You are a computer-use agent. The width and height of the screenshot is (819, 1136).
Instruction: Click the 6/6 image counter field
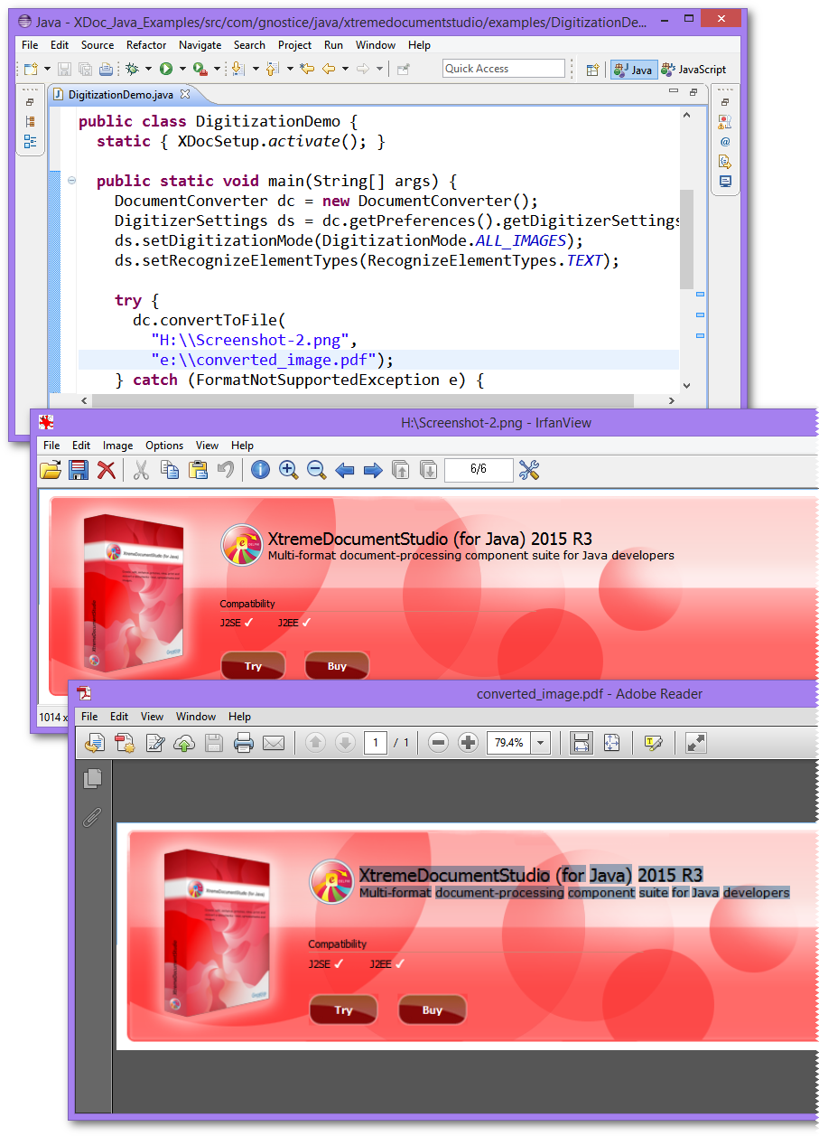tap(478, 469)
